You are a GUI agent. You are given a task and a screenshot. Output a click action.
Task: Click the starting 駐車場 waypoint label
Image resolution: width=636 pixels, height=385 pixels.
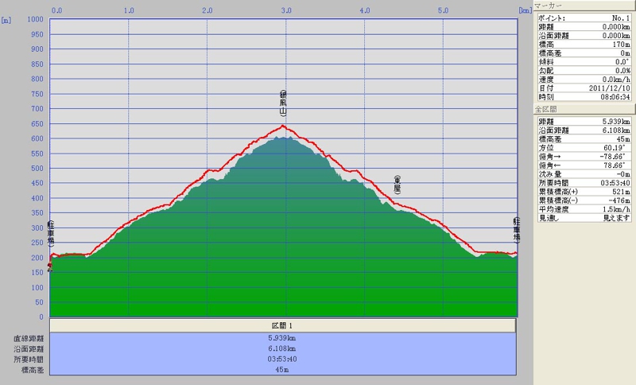click(x=51, y=233)
